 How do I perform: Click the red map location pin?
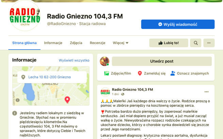[x=67, y=100]
